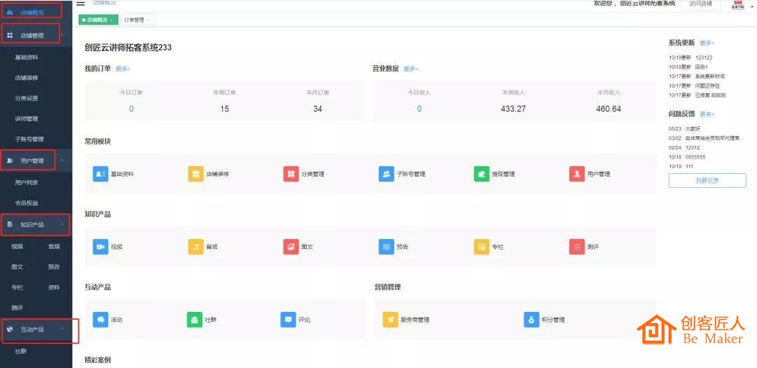Open the account dropdown arrow by avatar
This screenshot has height=368, width=757.
coord(751,6)
